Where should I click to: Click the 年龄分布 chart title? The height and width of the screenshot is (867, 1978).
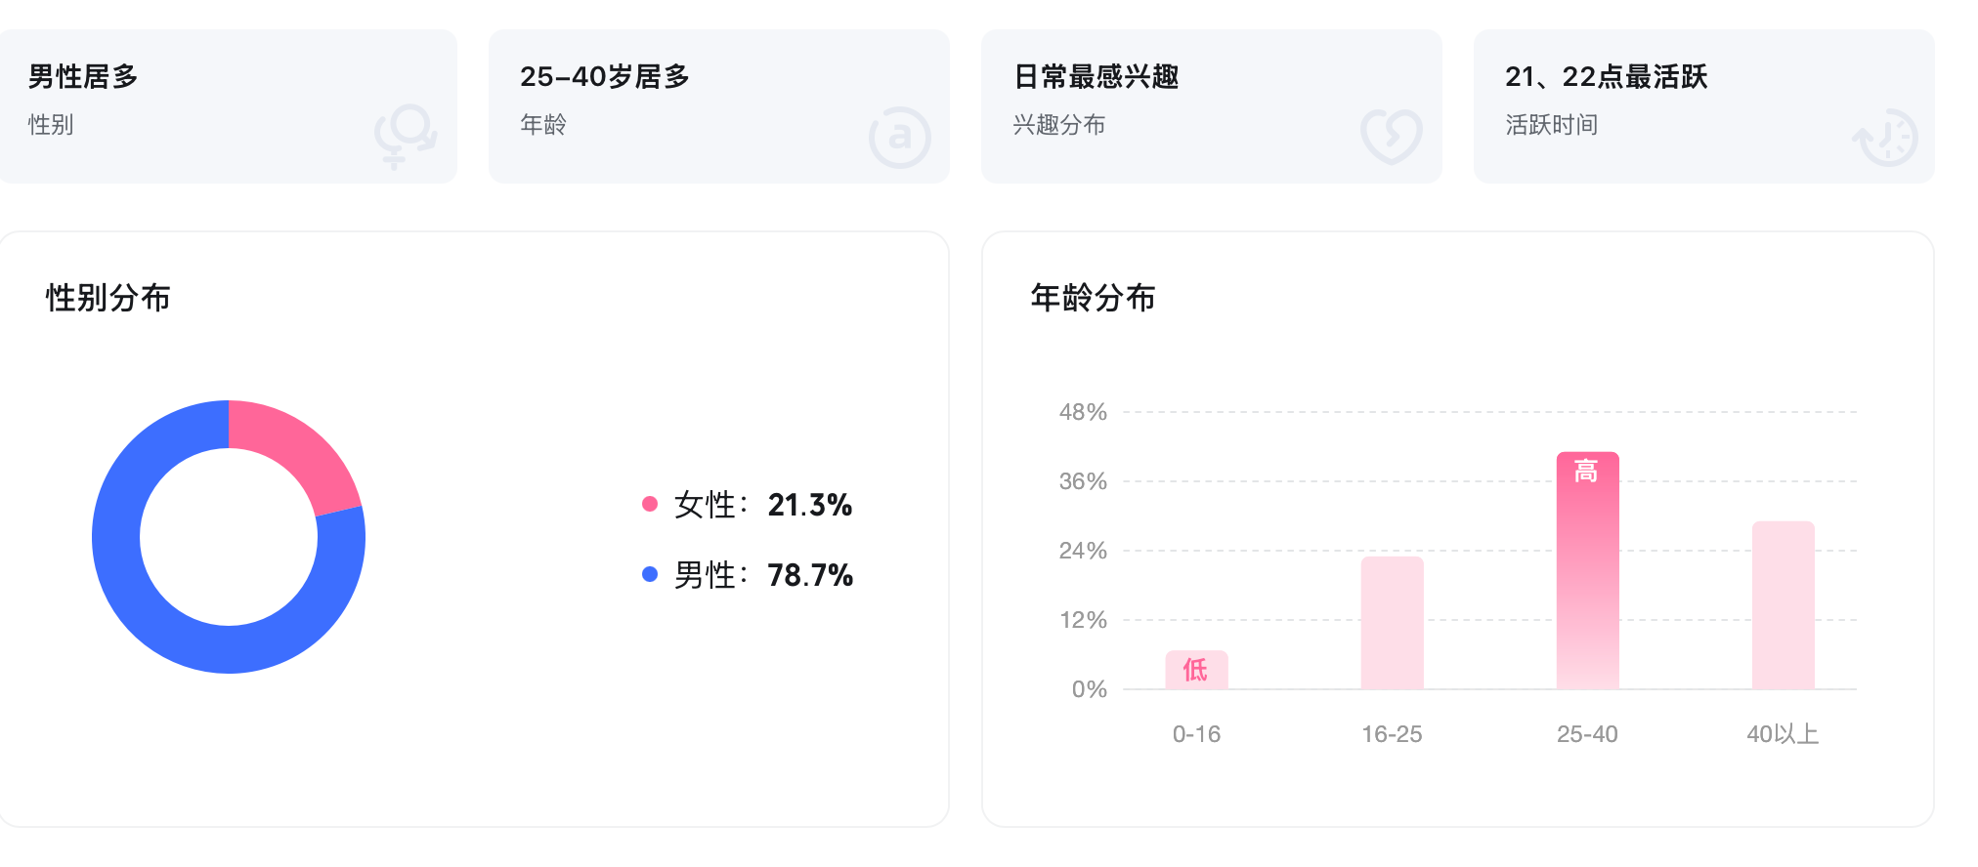tap(1093, 298)
